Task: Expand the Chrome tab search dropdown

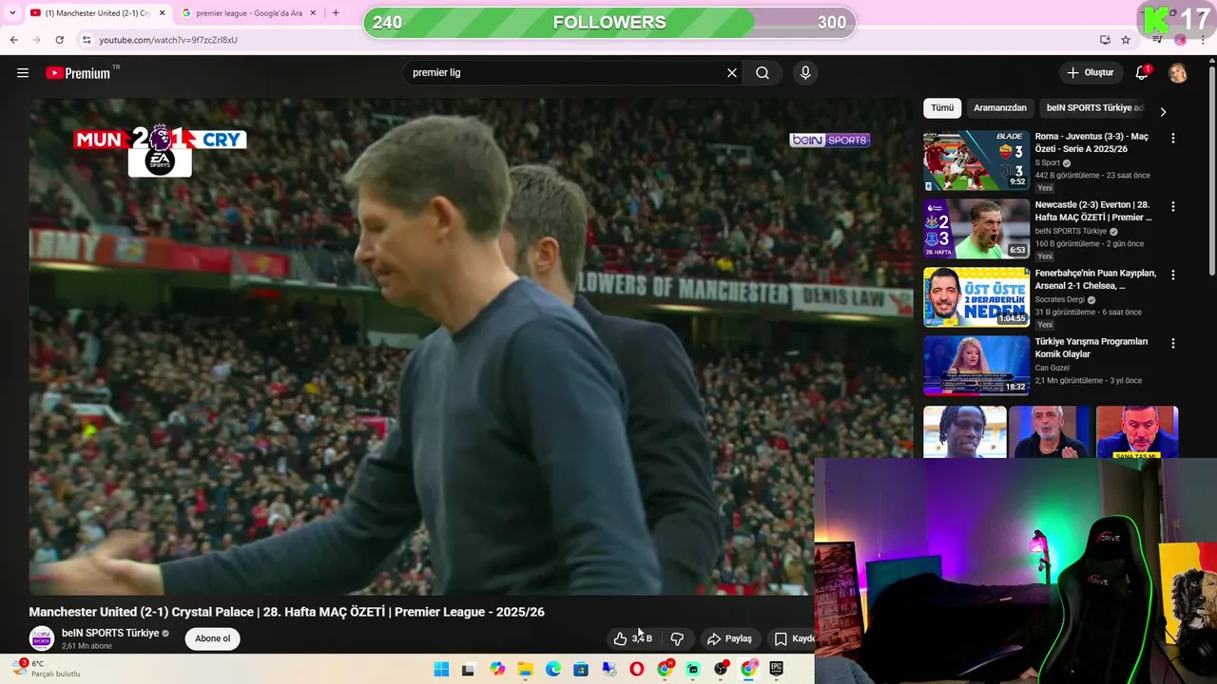Action: click(x=12, y=13)
